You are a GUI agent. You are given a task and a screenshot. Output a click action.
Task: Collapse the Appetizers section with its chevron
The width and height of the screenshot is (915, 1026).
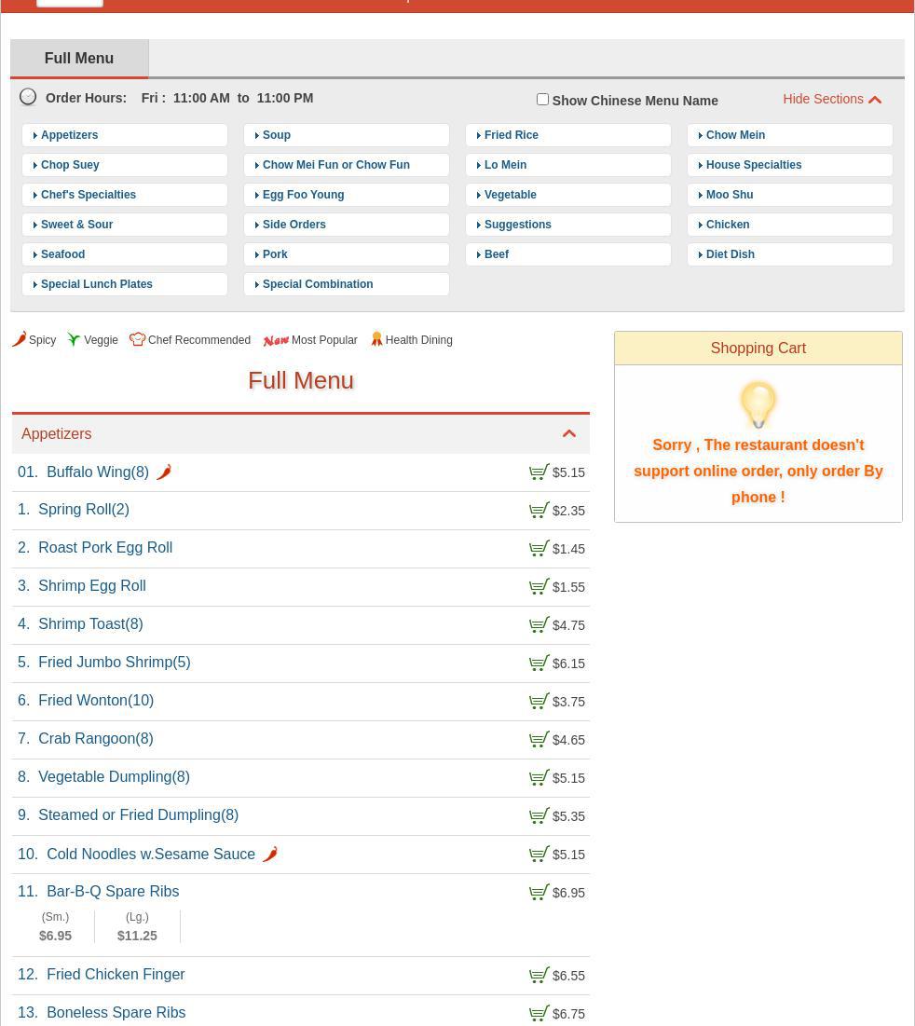pos(568,433)
